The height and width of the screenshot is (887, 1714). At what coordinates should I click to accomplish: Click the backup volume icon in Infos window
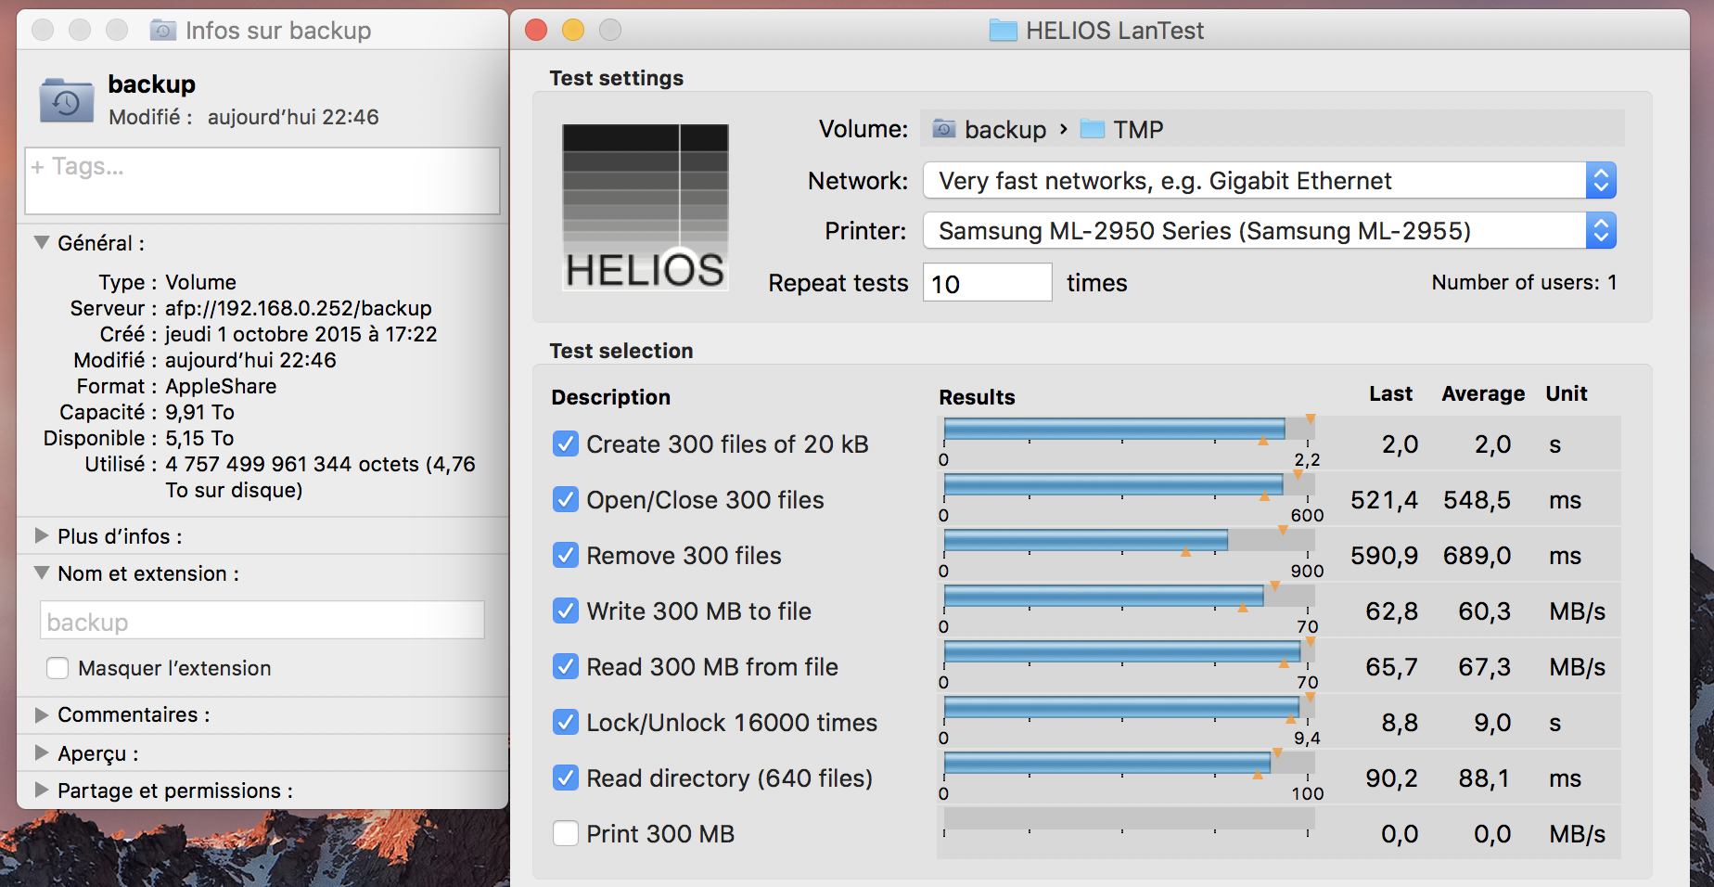pyautogui.click(x=66, y=101)
